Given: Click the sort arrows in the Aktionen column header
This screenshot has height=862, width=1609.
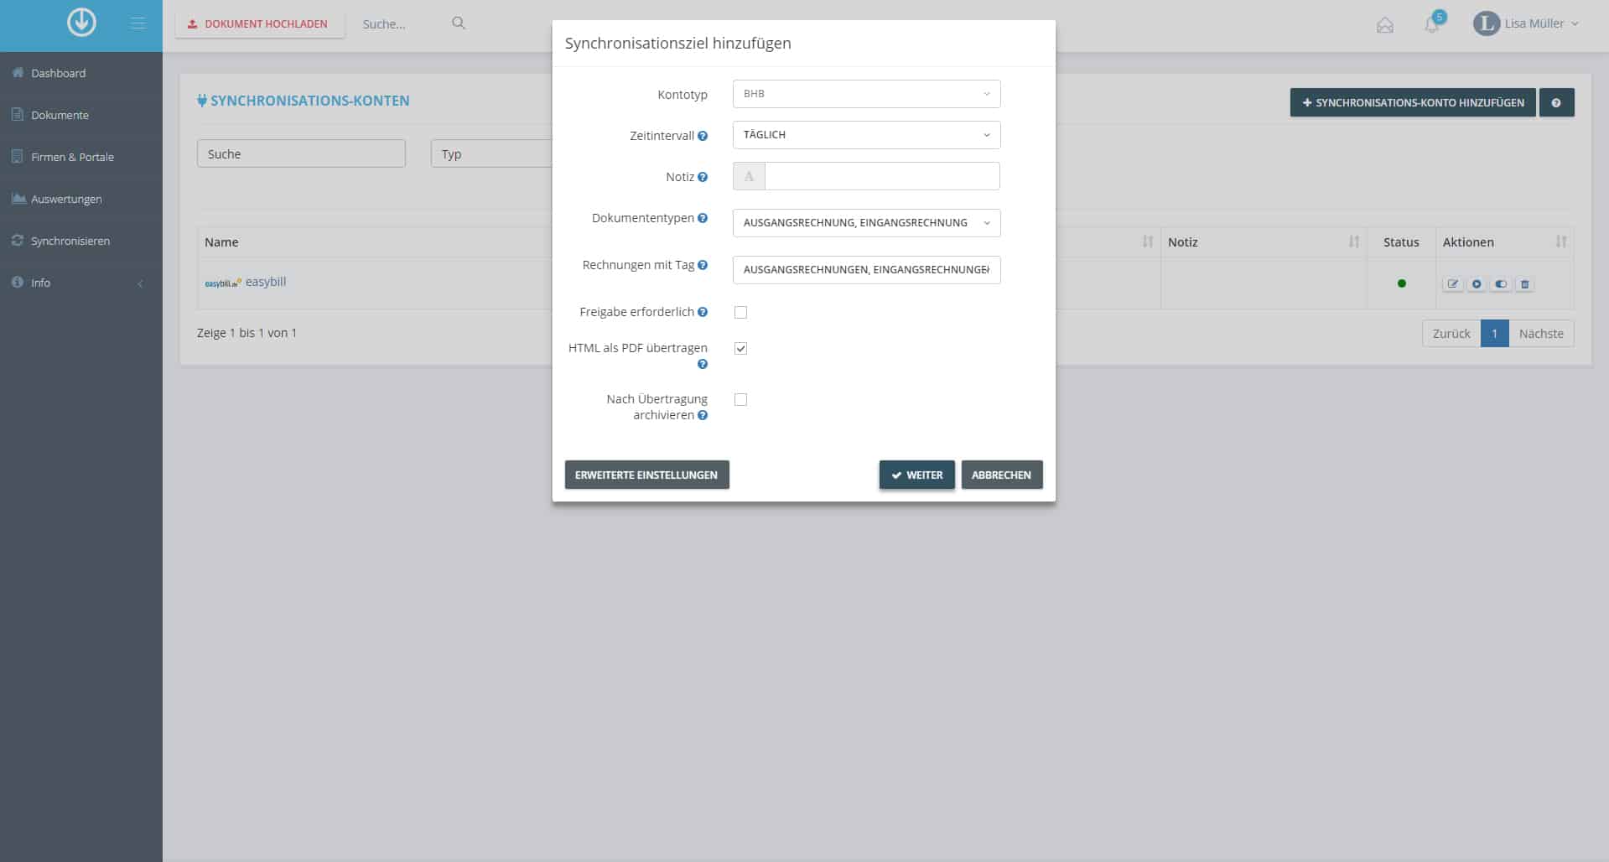Looking at the screenshot, I should (x=1560, y=241).
